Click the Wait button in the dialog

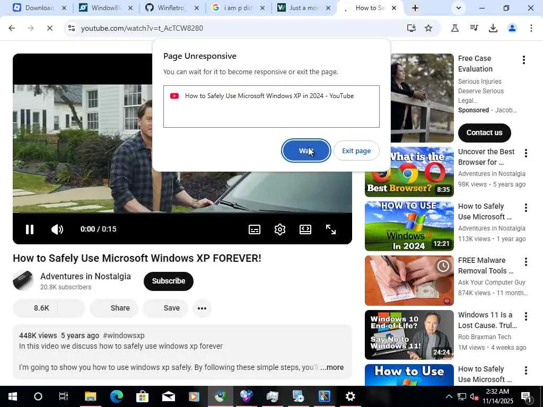tap(306, 151)
